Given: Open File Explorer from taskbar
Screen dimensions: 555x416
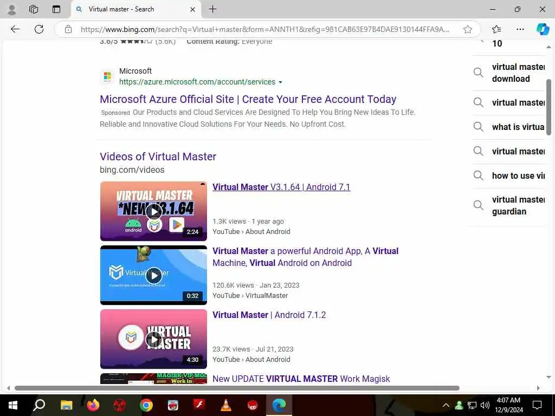Looking at the screenshot, I should (66, 405).
